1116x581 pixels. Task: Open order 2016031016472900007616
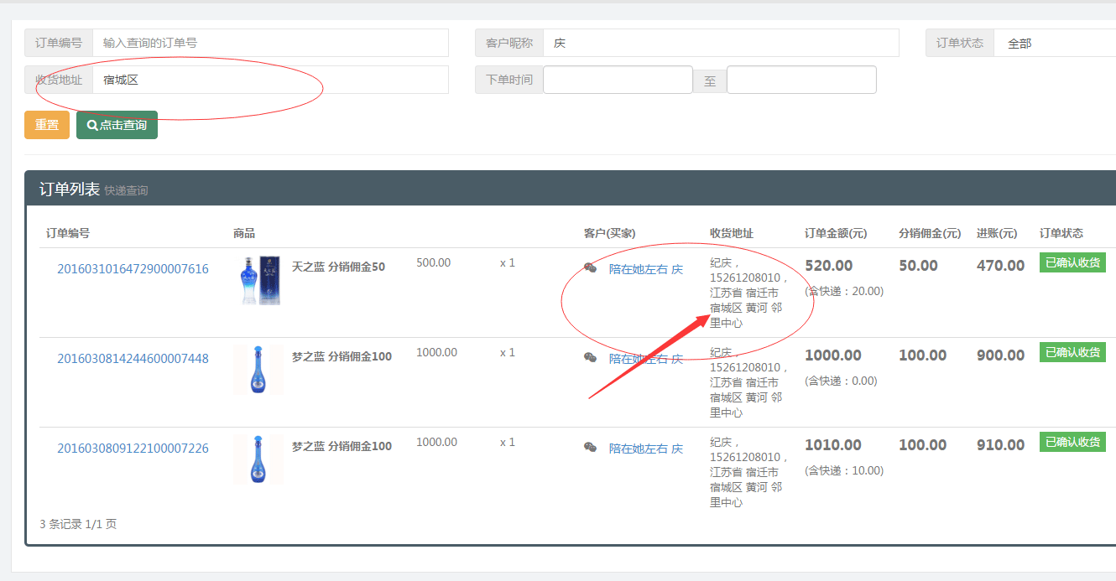(x=133, y=269)
